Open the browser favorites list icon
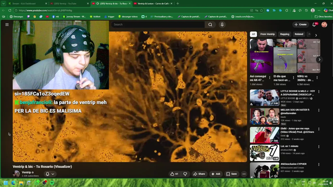 point(300,10)
